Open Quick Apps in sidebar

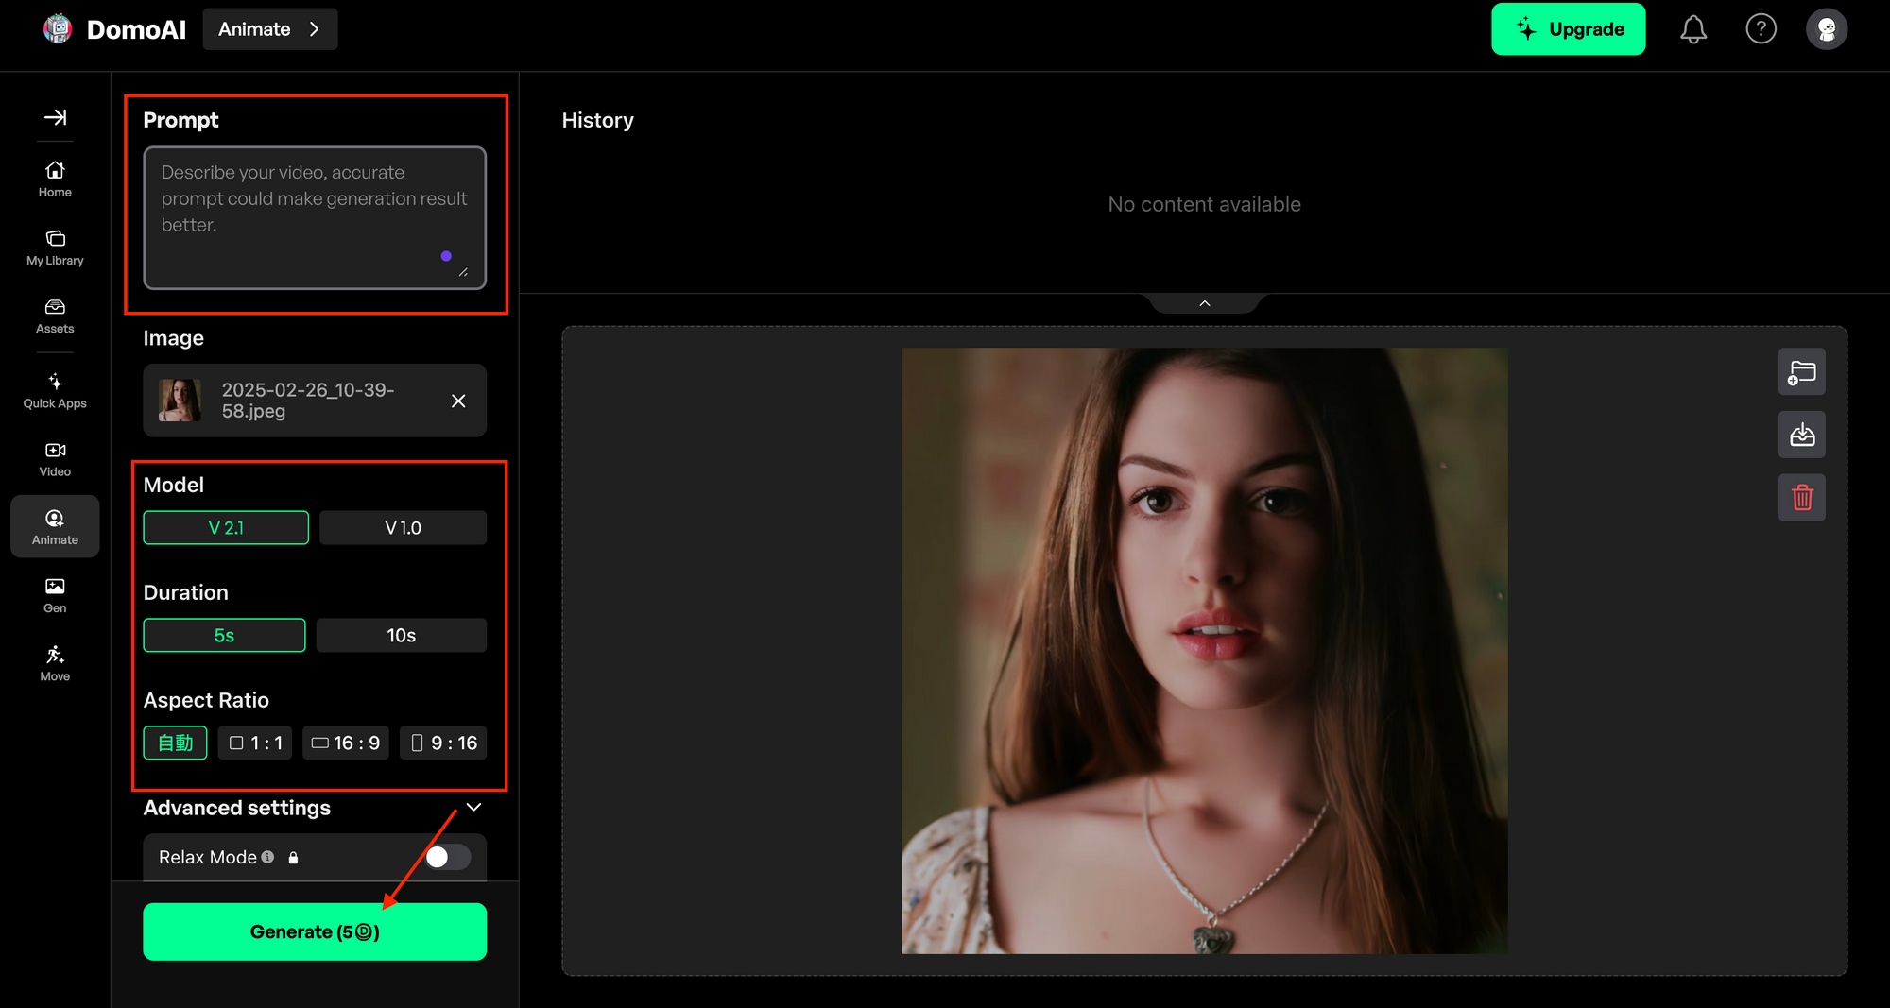tap(55, 390)
